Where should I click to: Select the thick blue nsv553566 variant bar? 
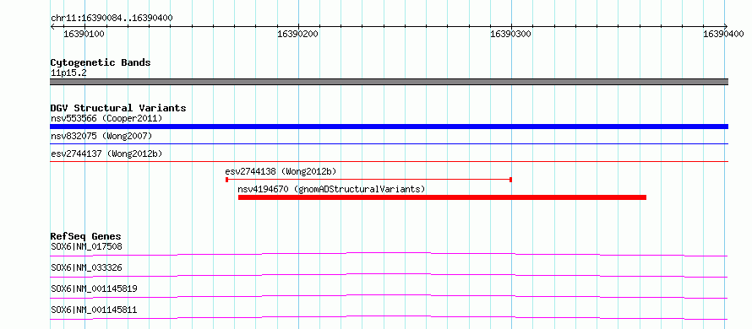pyautogui.click(x=389, y=127)
